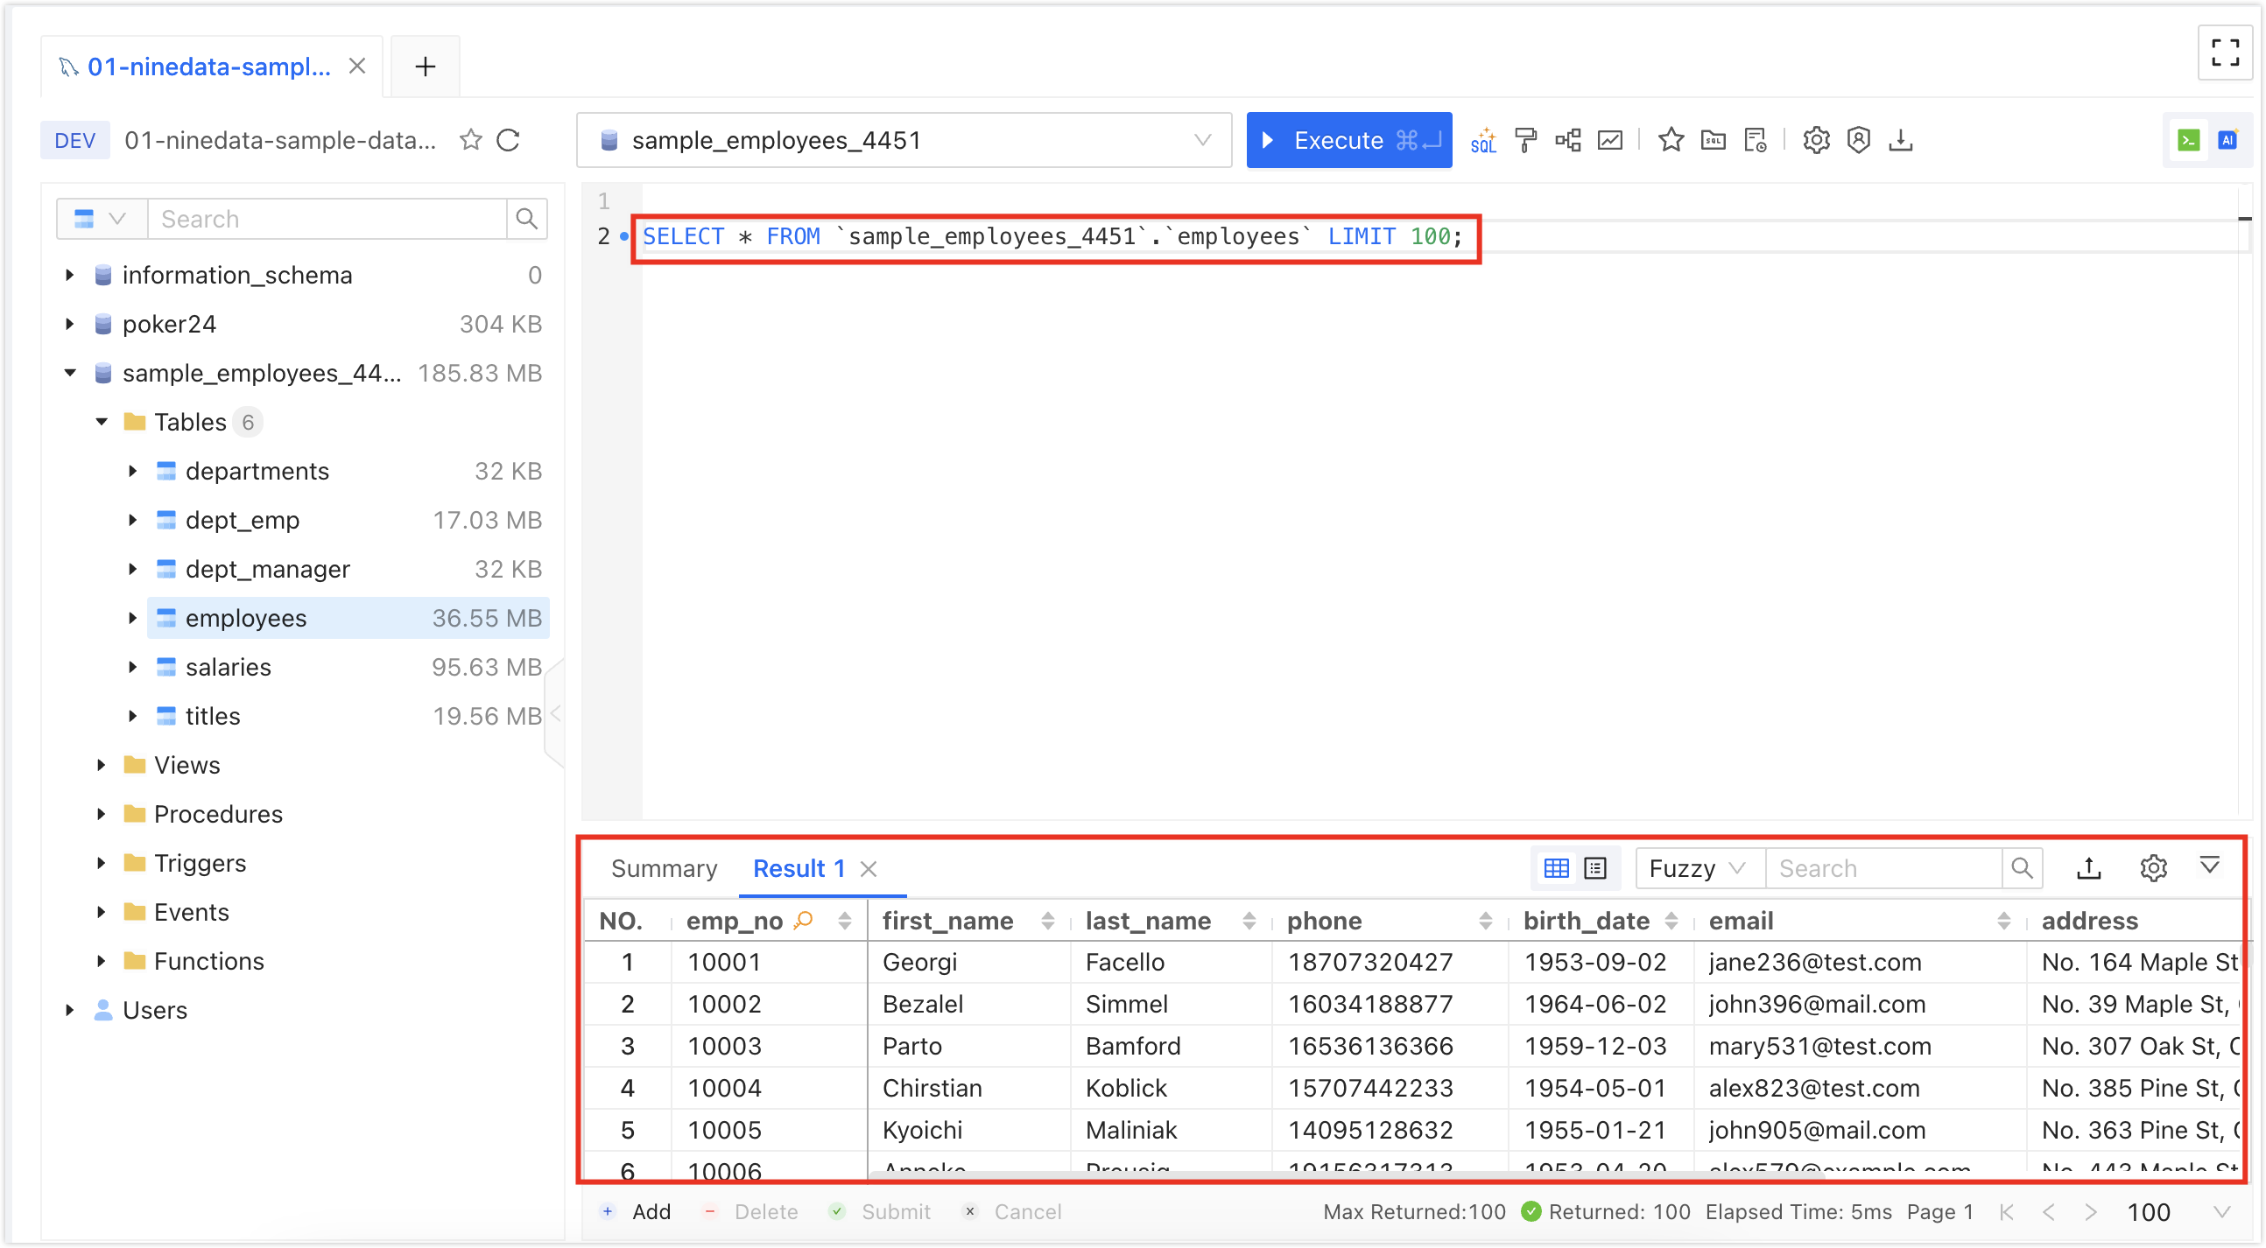Switch result view to form layout
Viewport: 2266px width, 1248px height.
pyautogui.click(x=1594, y=868)
